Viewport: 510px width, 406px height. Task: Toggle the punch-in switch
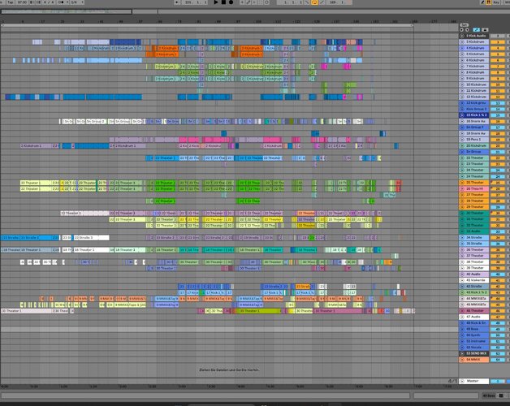point(307,2)
